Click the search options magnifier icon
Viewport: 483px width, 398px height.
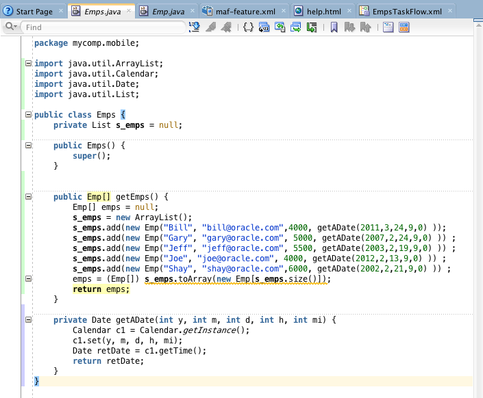(x=11, y=27)
